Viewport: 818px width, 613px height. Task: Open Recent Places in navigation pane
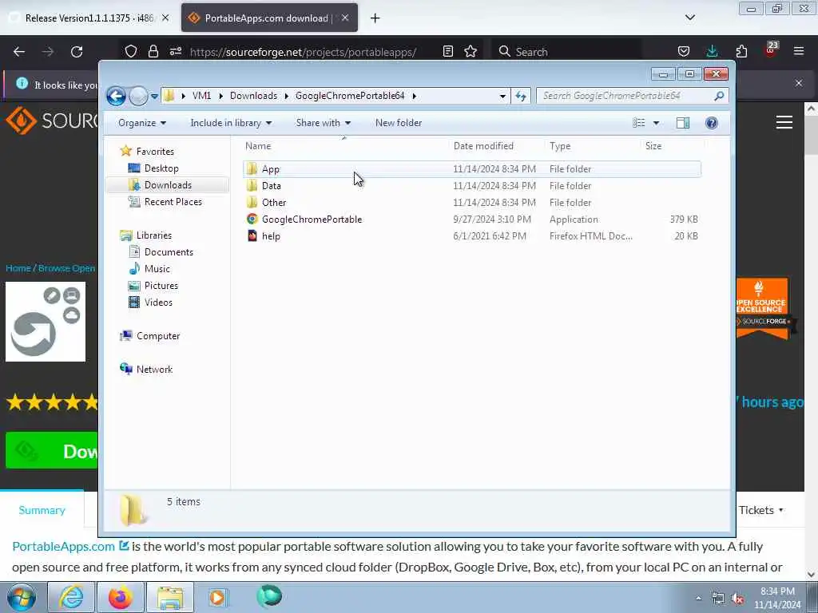173,202
